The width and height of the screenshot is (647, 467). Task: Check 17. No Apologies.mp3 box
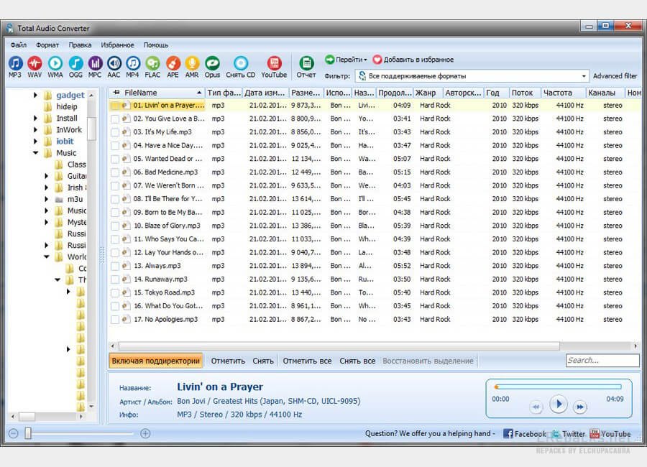click(x=115, y=320)
